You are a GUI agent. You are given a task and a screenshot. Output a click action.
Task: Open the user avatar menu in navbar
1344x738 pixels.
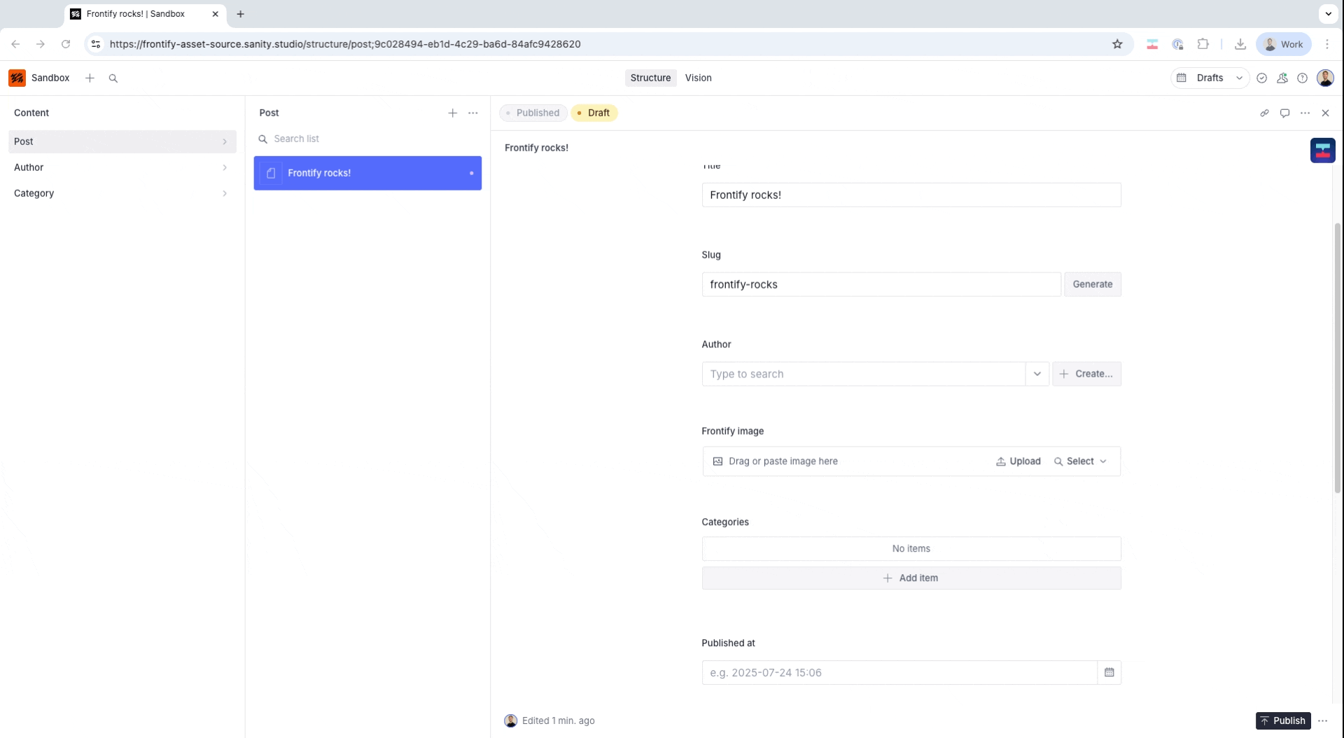pyautogui.click(x=1325, y=78)
